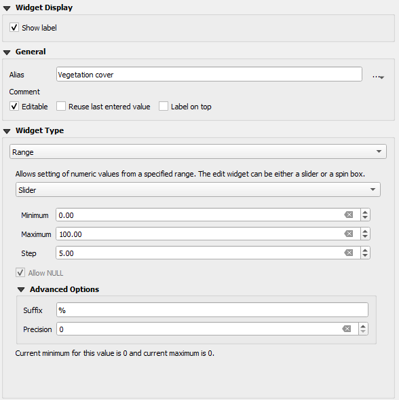Clear the Step value with its clear icon
Image resolution: width=399 pixels, height=400 pixels.
(349, 253)
